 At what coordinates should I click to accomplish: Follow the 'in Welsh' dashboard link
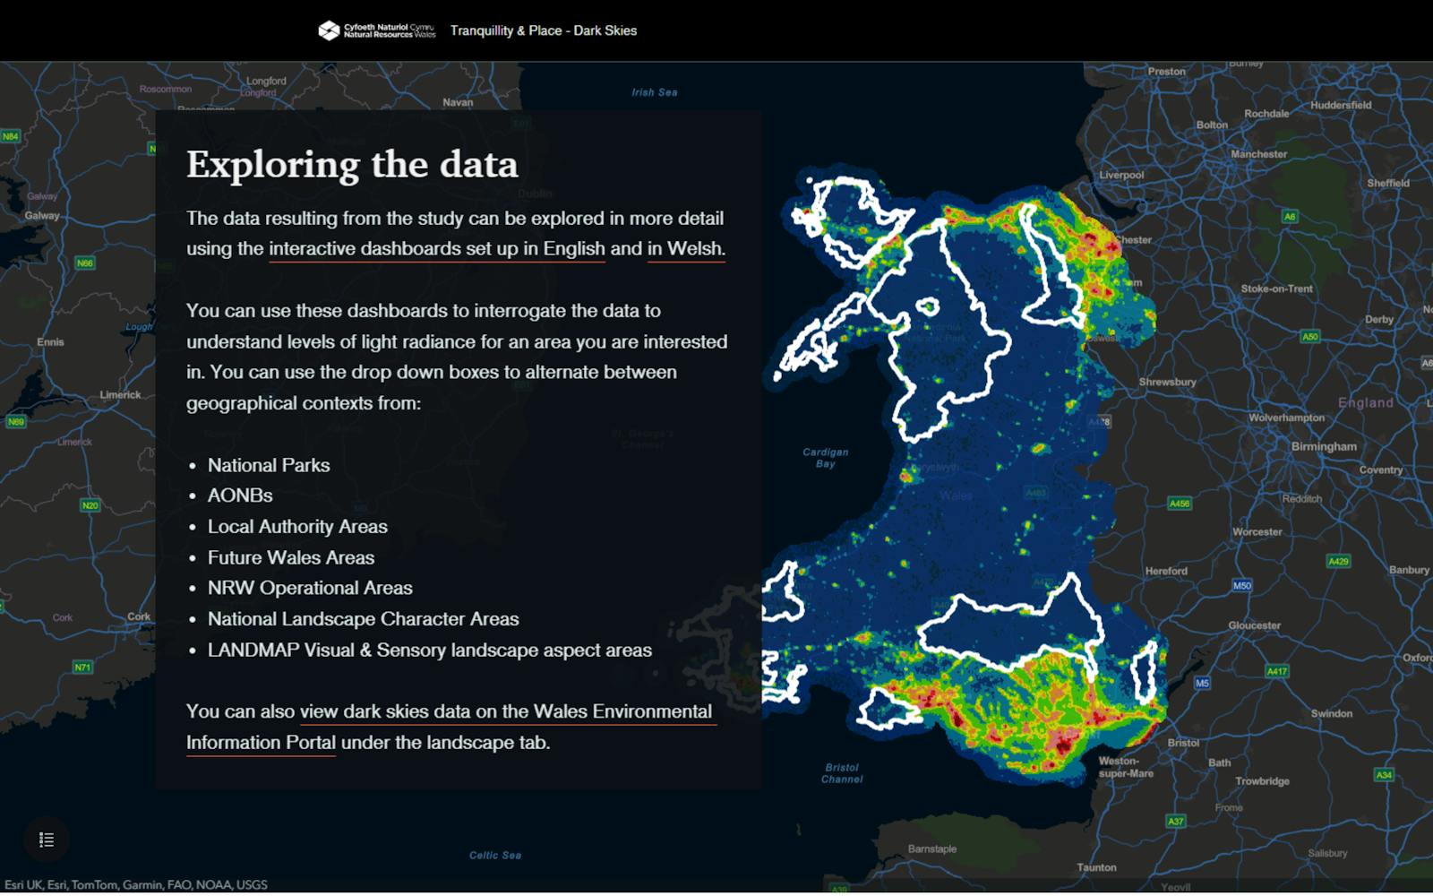coord(686,249)
